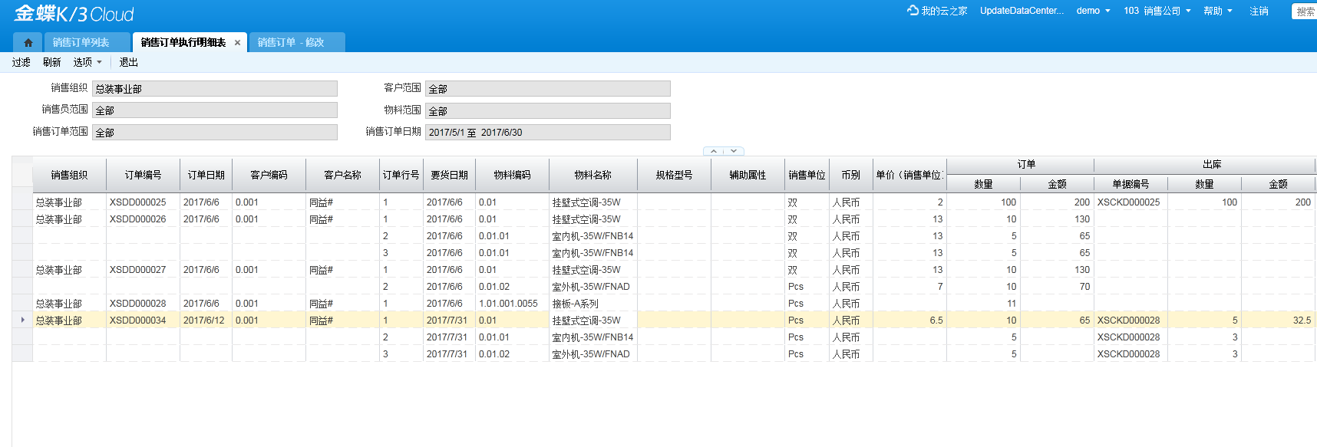Click the 订单编号 column header

(x=143, y=175)
